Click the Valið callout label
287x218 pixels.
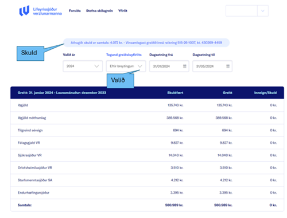pyautogui.click(x=121, y=81)
